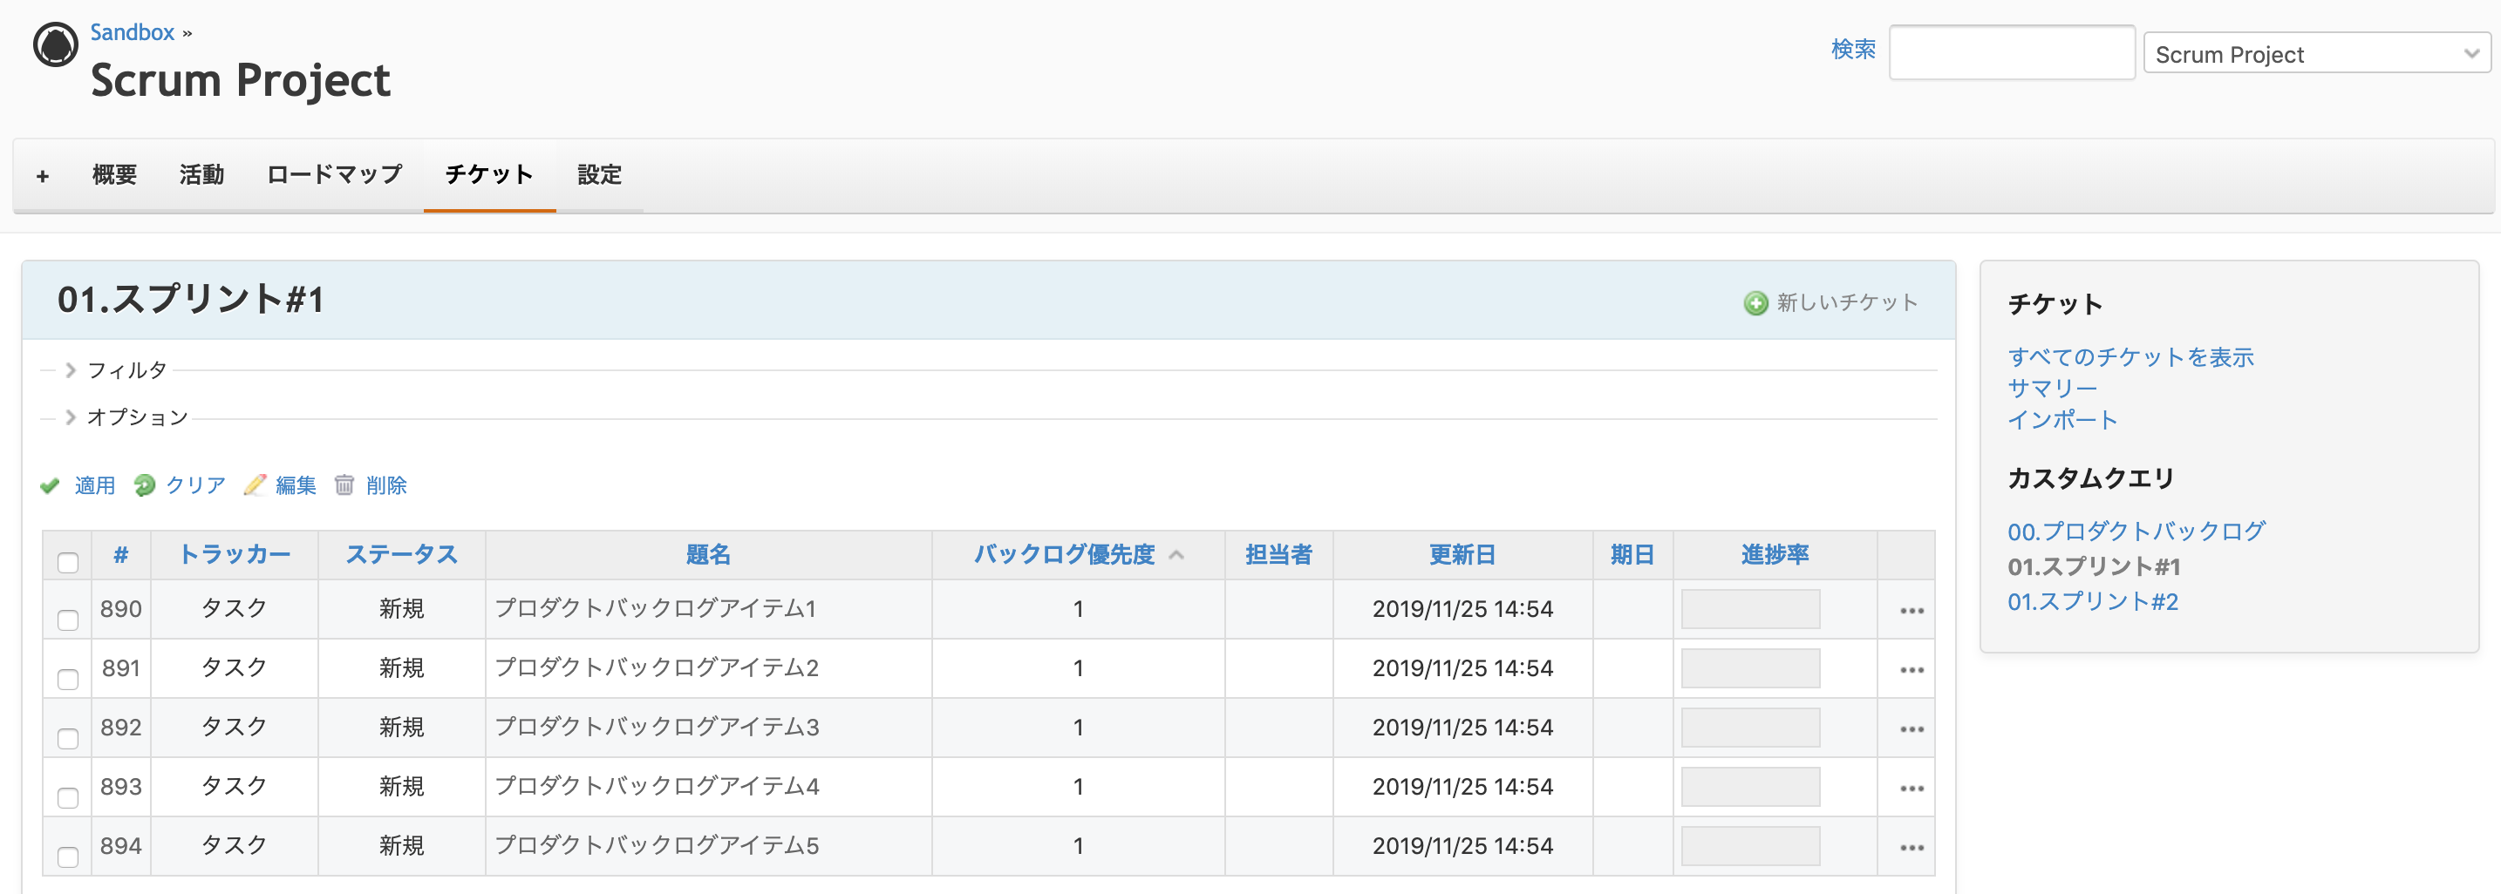Click the green plus icon for 新しいチケット
Viewport: 2501px width, 894px height.
pyautogui.click(x=1755, y=303)
